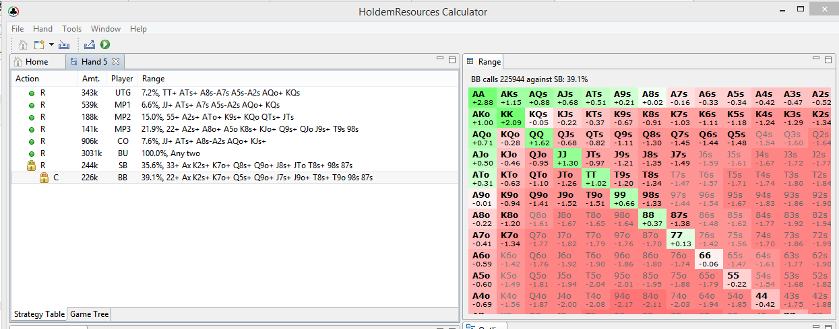839x329 pixels.
Task: Minimize the Hand 5 editor panel
Action: coord(439,60)
